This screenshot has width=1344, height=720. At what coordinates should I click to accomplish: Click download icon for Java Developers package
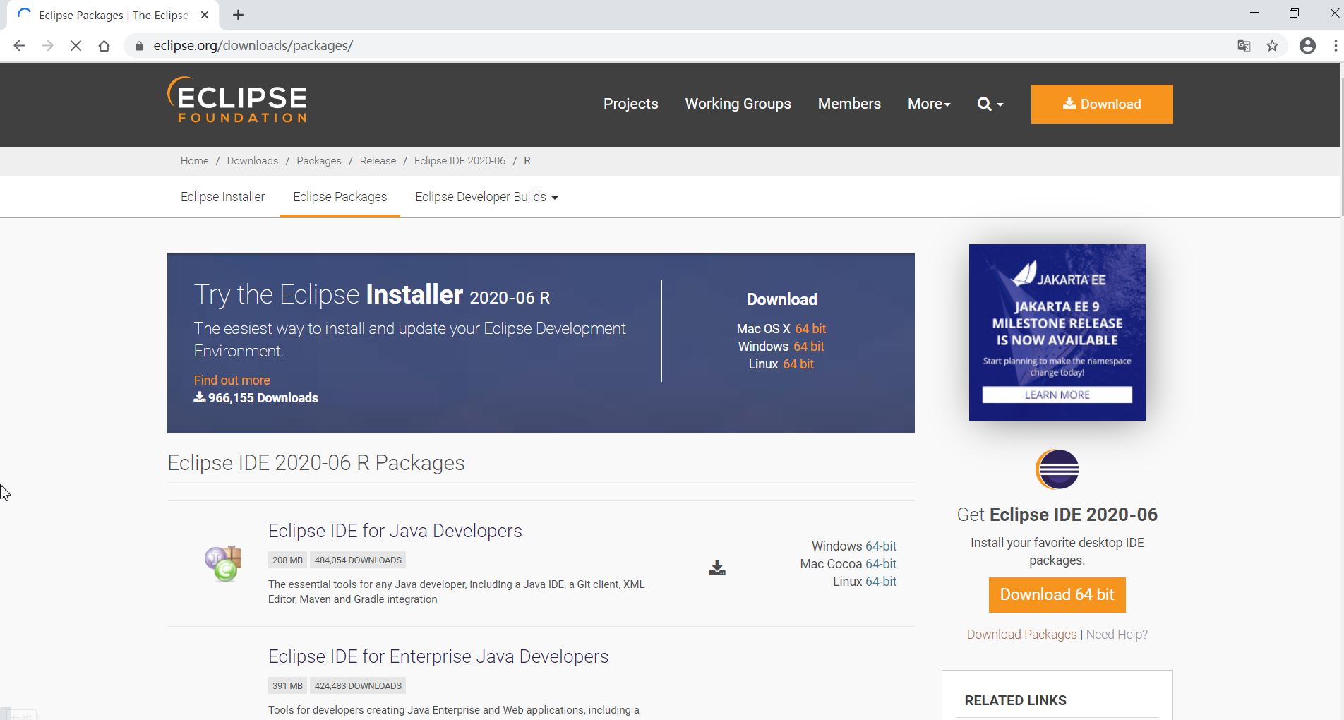(717, 568)
